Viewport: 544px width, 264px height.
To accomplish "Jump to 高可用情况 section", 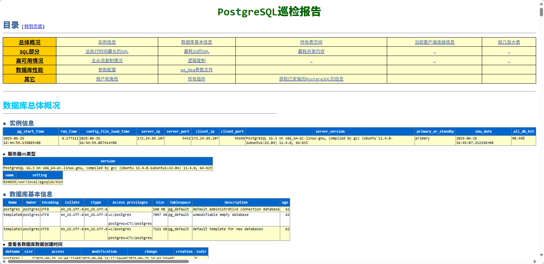I will (29, 61).
